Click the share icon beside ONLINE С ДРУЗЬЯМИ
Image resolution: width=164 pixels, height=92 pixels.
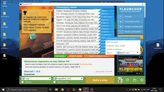pyautogui.click(x=121, y=32)
